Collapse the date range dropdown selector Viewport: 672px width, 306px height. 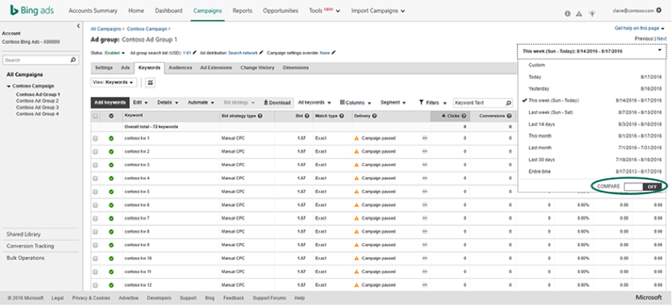click(x=592, y=51)
